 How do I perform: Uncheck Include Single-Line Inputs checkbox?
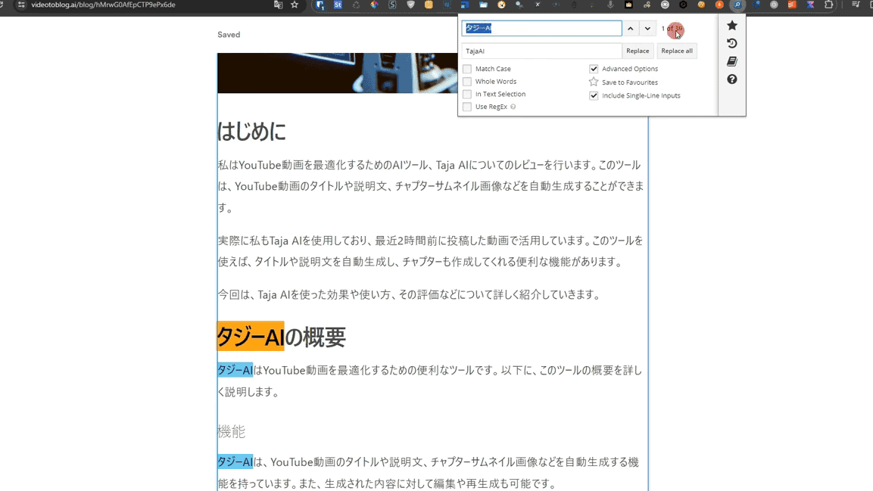tap(594, 95)
